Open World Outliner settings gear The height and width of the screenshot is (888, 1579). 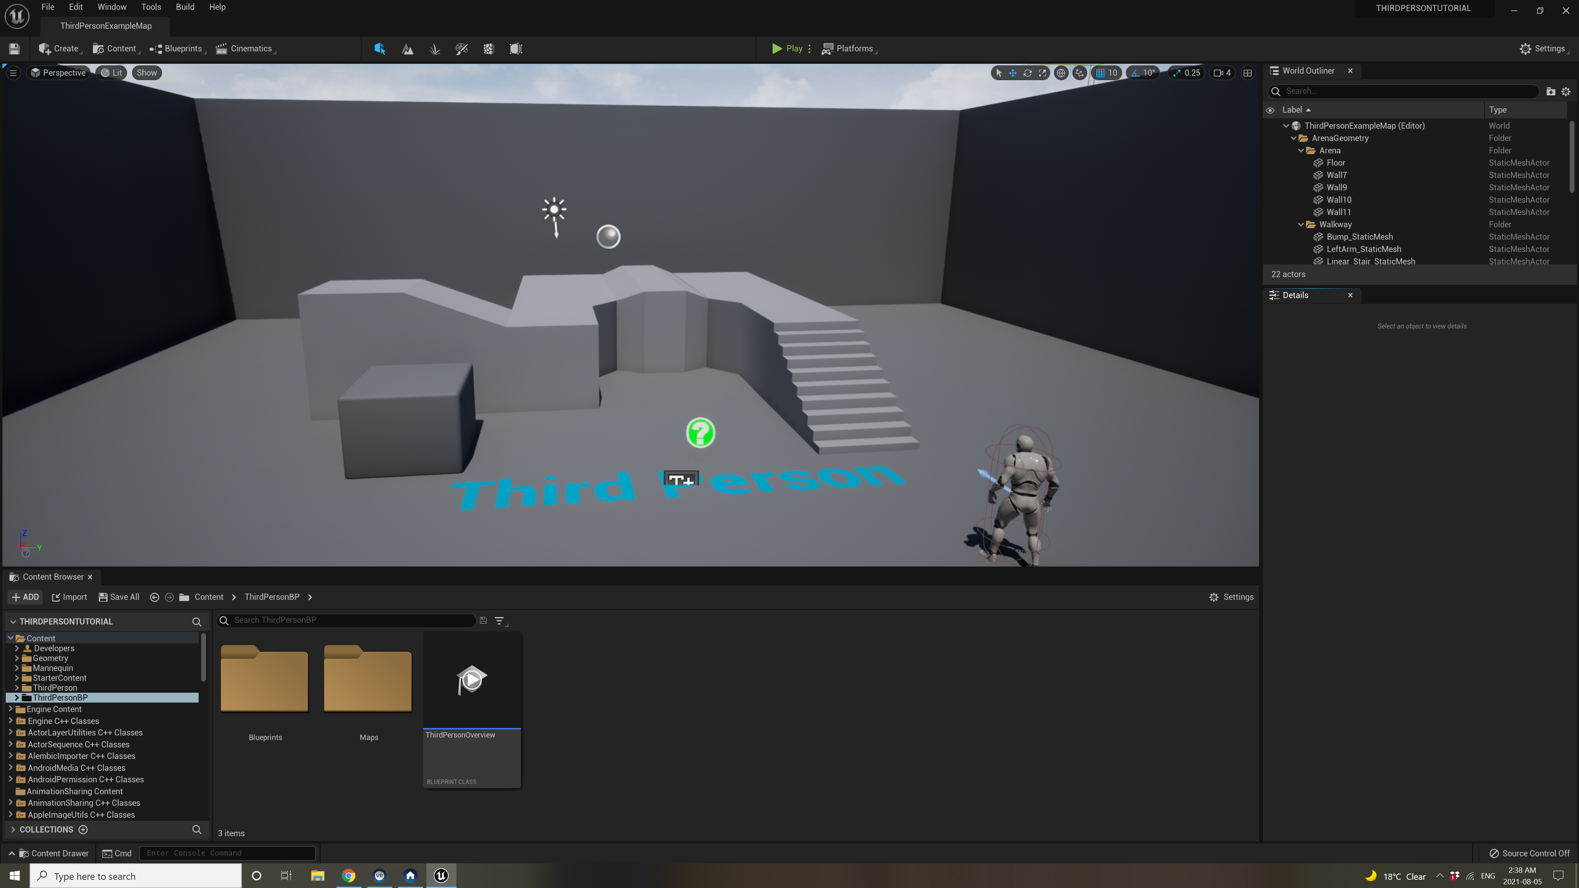(x=1566, y=91)
